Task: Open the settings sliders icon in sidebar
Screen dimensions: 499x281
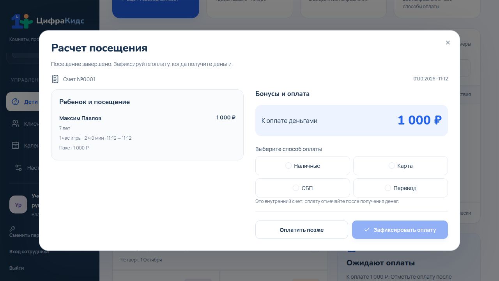Action: click(x=18, y=168)
